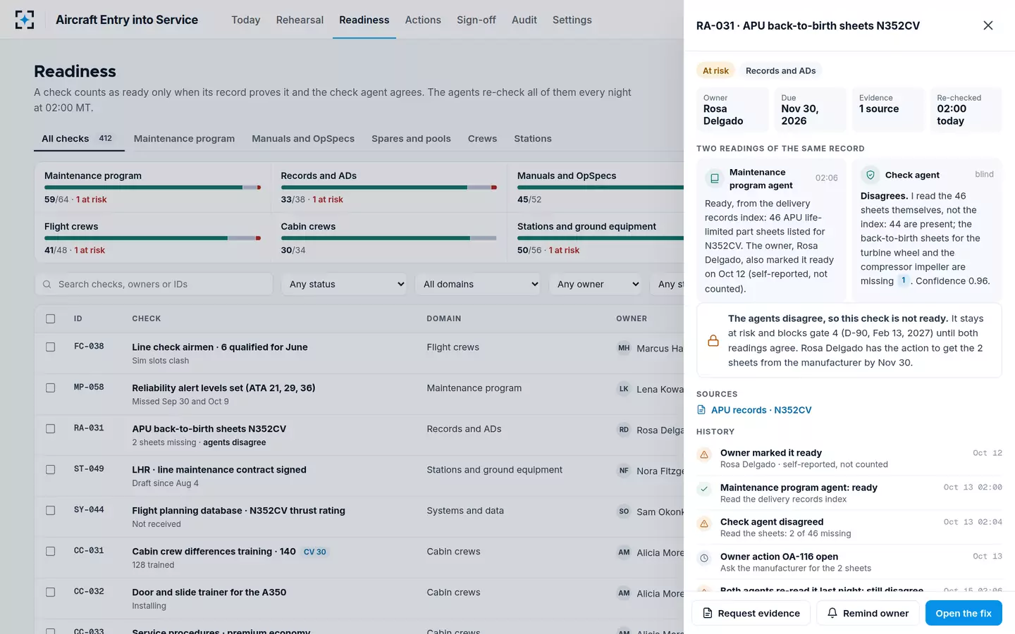Click the checkmark icon for Maintenance program agent: ready

click(x=704, y=489)
